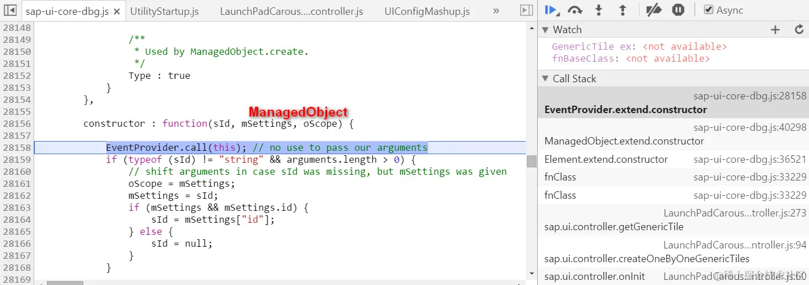The height and width of the screenshot is (285, 809).
Task: Select ManagedObject.extend.constructor stack frame
Action: 673,135
